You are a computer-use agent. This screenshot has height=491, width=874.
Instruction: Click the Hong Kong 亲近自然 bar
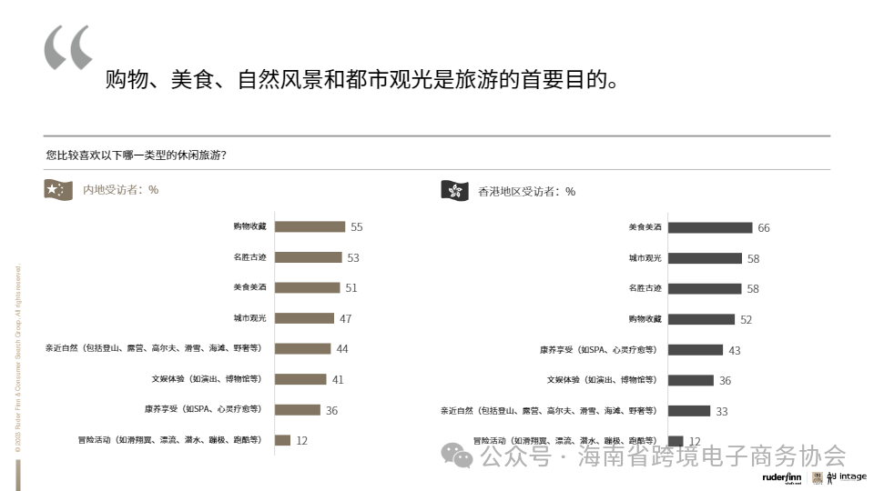[x=689, y=411]
